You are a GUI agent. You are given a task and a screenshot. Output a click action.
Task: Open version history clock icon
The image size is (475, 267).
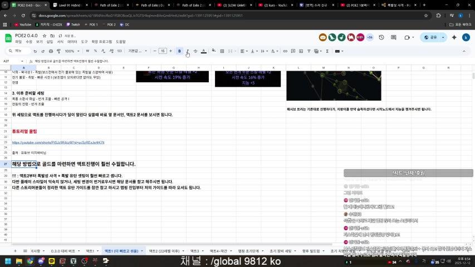pos(381,37)
